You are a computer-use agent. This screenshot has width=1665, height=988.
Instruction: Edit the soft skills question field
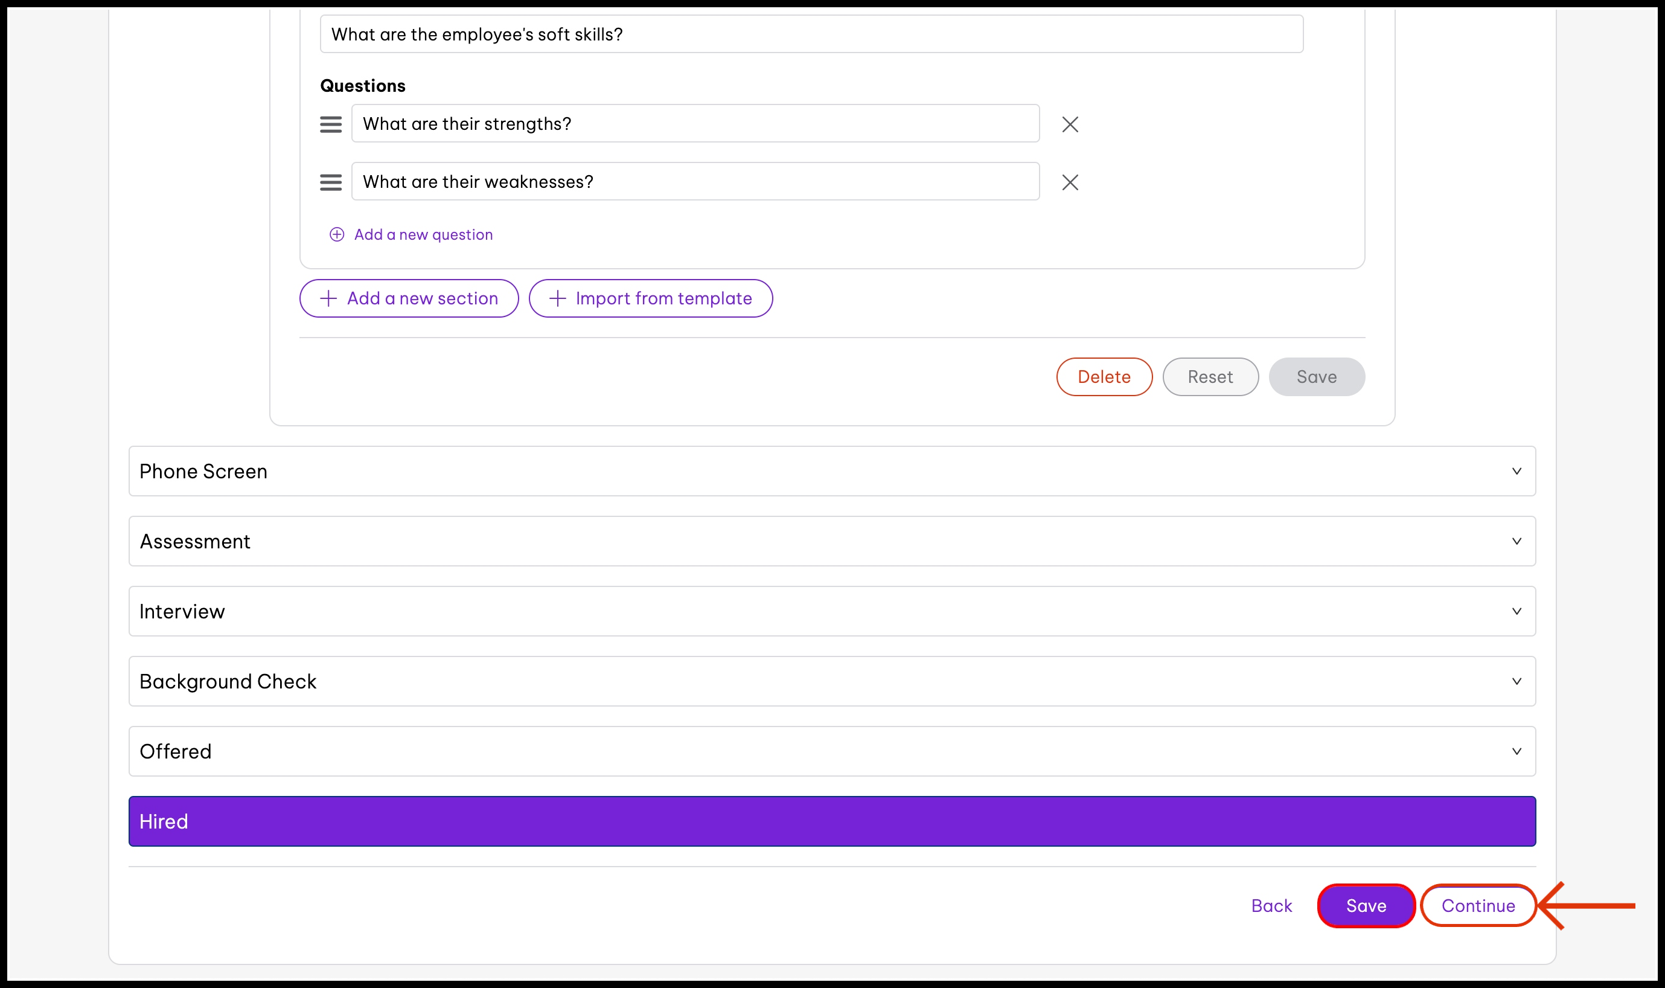pos(811,34)
